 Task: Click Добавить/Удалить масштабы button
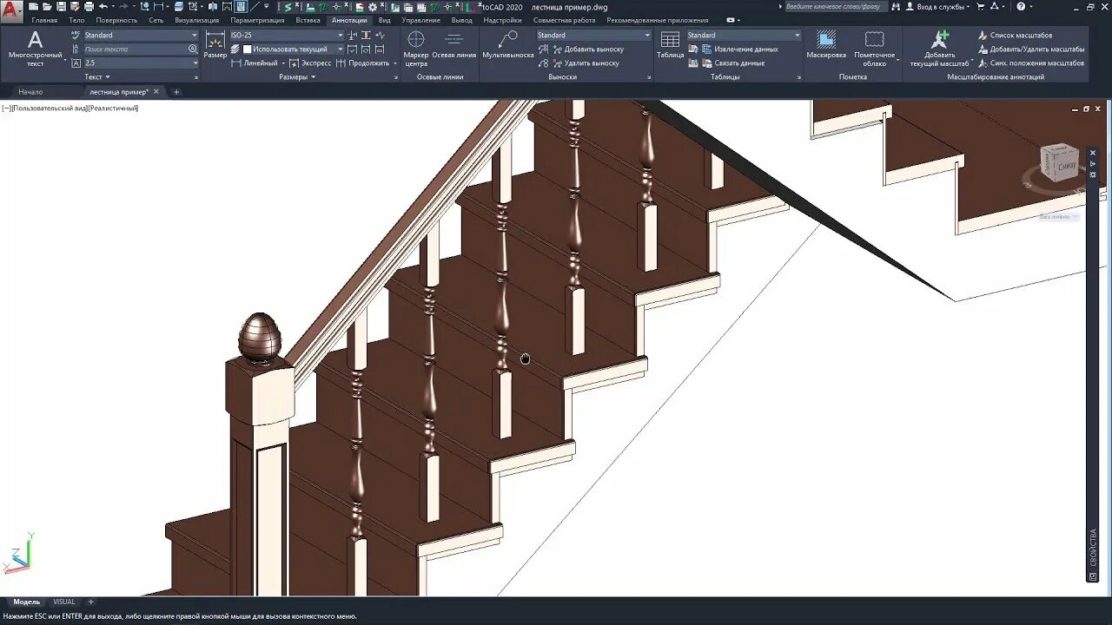[x=1030, y=49]
